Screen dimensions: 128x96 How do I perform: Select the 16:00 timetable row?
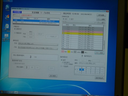pyautogui.click(x=82, y=44)
